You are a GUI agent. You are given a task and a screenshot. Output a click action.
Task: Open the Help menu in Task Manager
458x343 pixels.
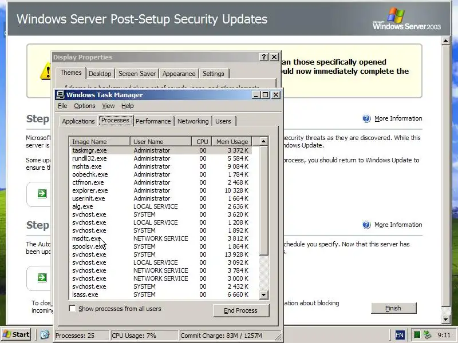click(127, 106)
